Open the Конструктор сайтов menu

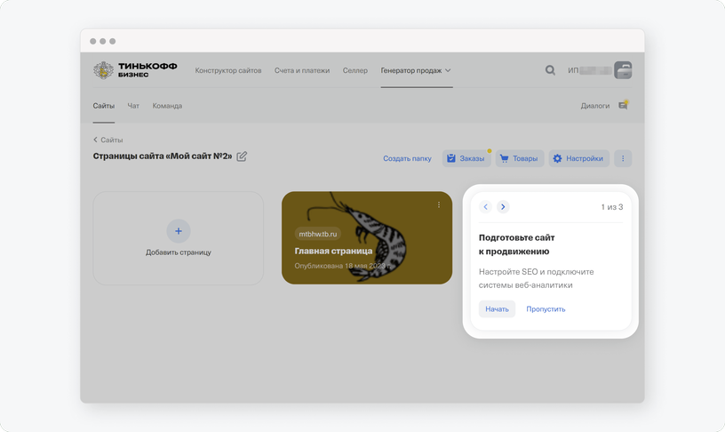click(228, 70)
